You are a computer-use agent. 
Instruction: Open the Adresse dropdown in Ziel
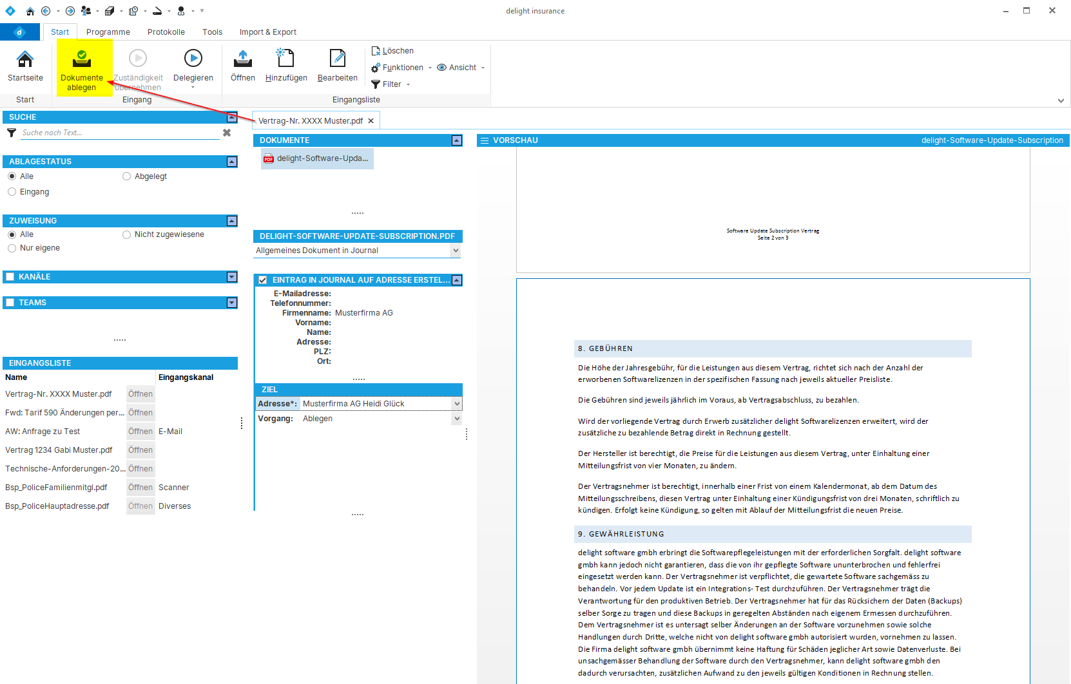[x=457, y=404]
